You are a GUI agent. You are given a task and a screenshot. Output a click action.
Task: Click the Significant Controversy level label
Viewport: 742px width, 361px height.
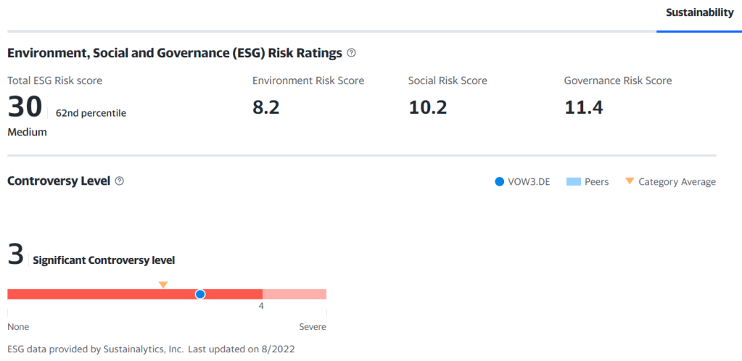[104, 260]
